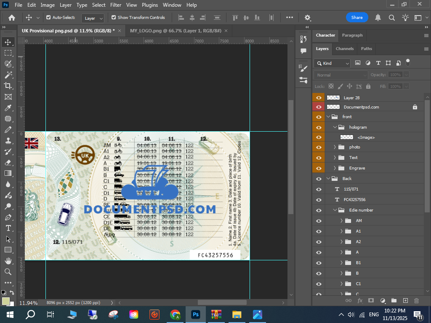
Task: Select the Zoom tool in toolbar
Action: tap(8, 272)
